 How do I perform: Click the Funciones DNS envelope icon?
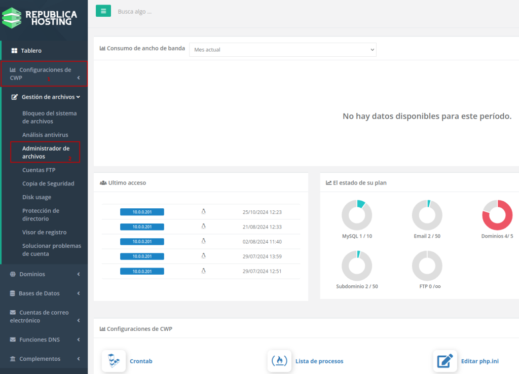click(x=13, y=340)
